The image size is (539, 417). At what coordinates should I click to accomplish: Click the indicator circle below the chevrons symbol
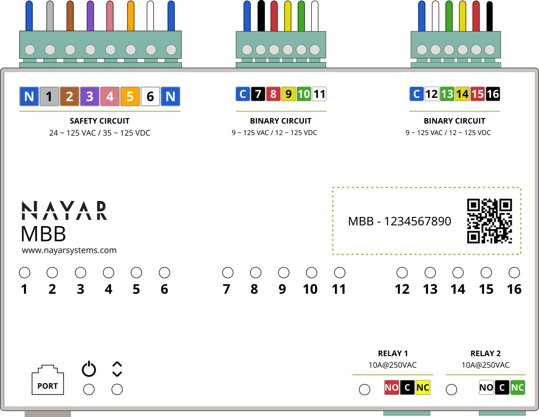(117, 390)
